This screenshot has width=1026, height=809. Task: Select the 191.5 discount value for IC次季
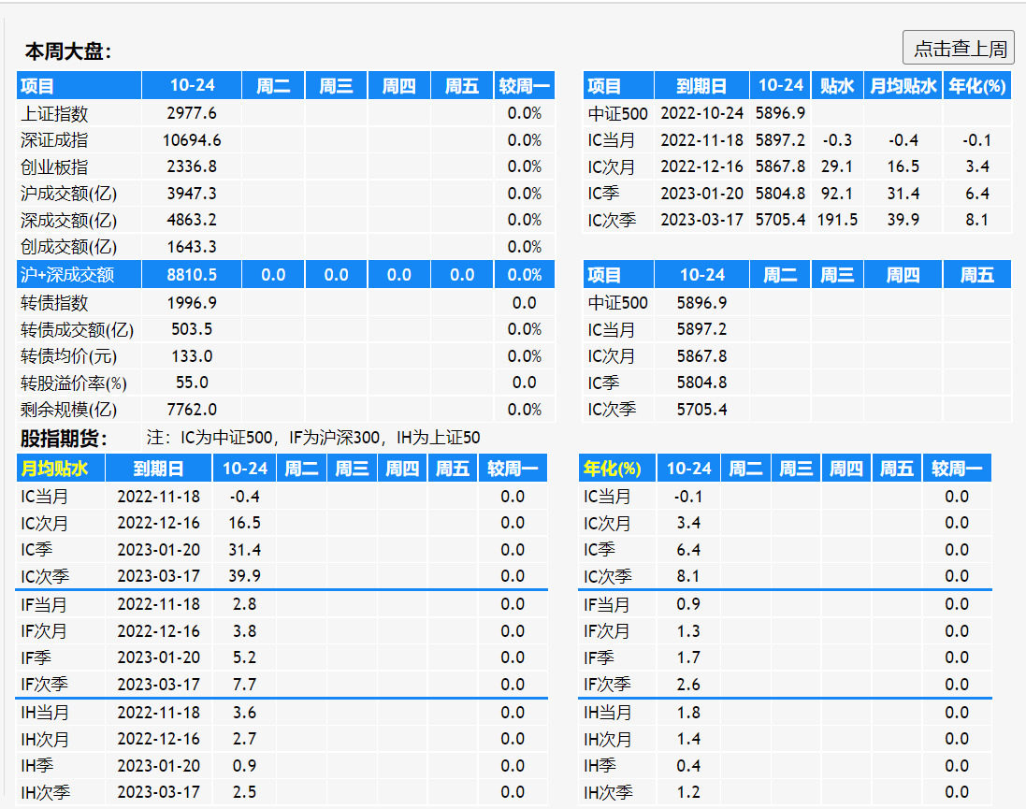tap(837, 220)
